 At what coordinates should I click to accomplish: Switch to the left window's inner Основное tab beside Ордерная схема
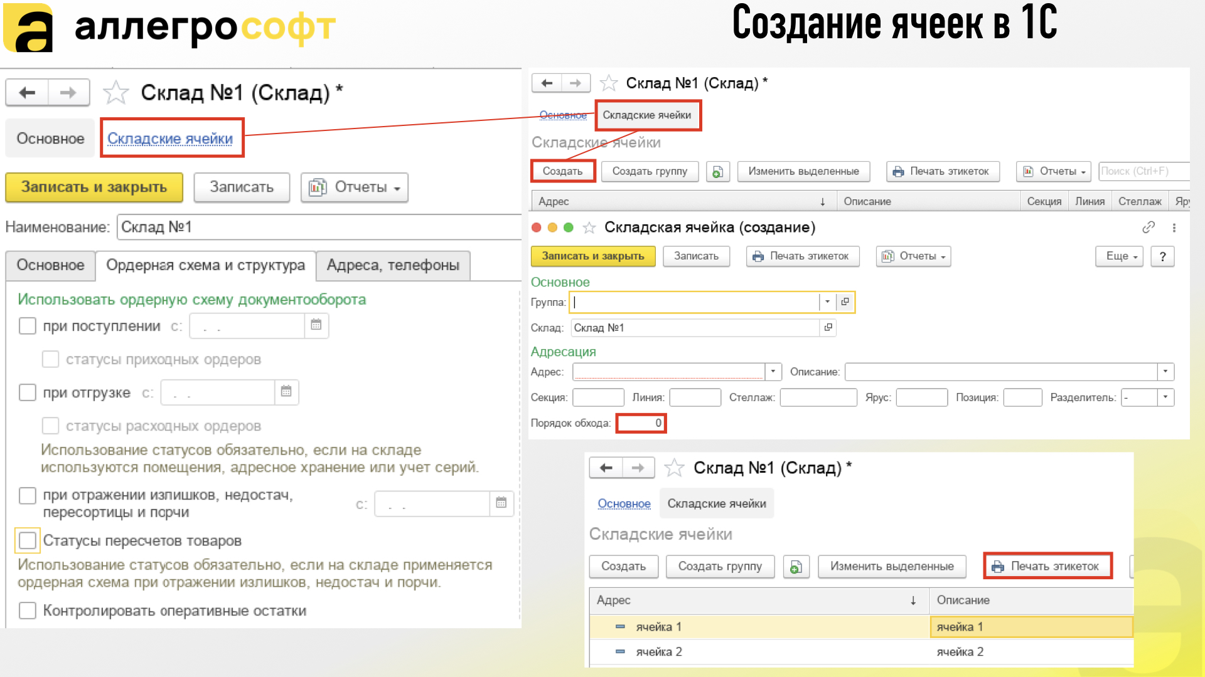pyautogui.click(x=50, y=265)
